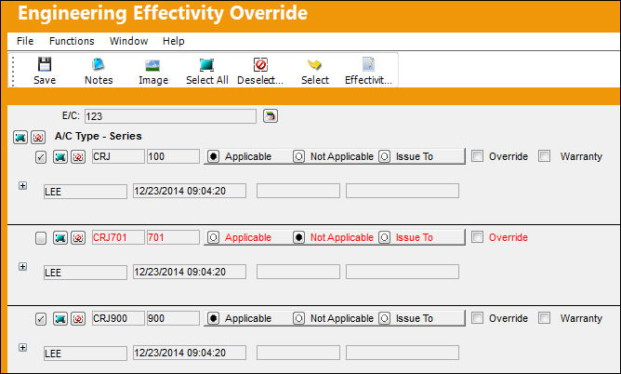The height and width of the screenshot is (374, 621).
Task: Click the series field showing 900
Action: click(x=173, y=318)
